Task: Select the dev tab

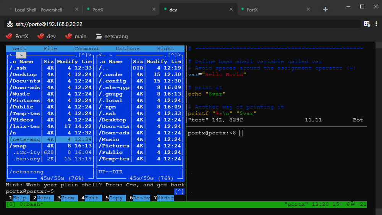Action: 198,10
